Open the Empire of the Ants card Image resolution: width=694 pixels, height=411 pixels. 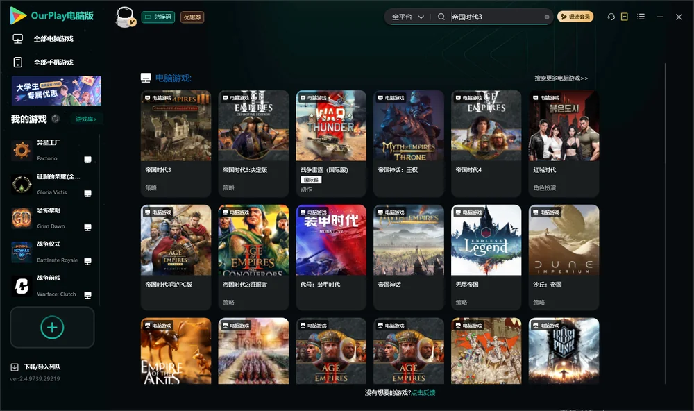176,351
